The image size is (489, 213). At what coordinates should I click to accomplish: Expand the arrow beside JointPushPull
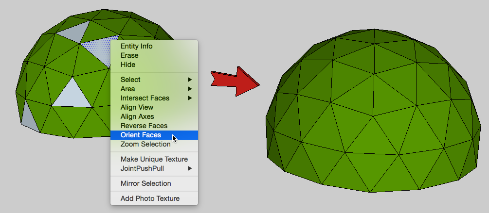click(x=190, y=168)
